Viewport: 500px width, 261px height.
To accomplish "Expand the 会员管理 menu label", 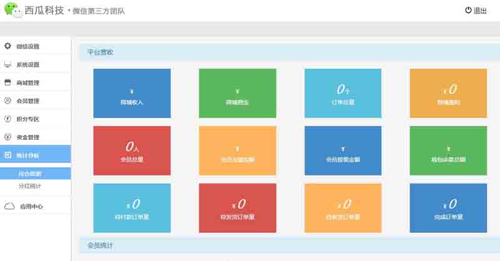I will [x=28, y=101].
